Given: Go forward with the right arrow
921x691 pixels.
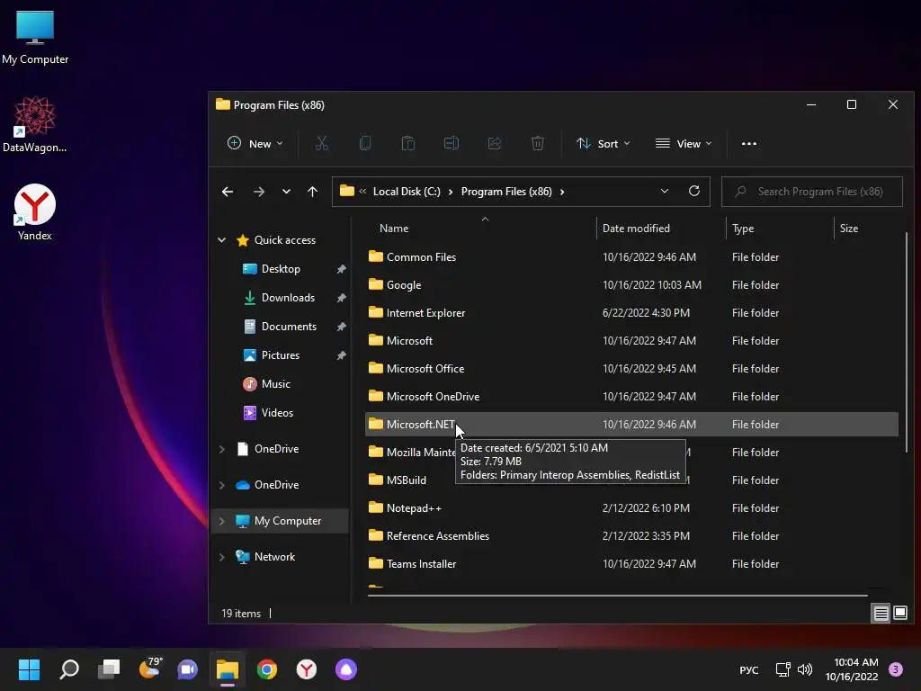Looking at the screenshot, I should 258,192.
